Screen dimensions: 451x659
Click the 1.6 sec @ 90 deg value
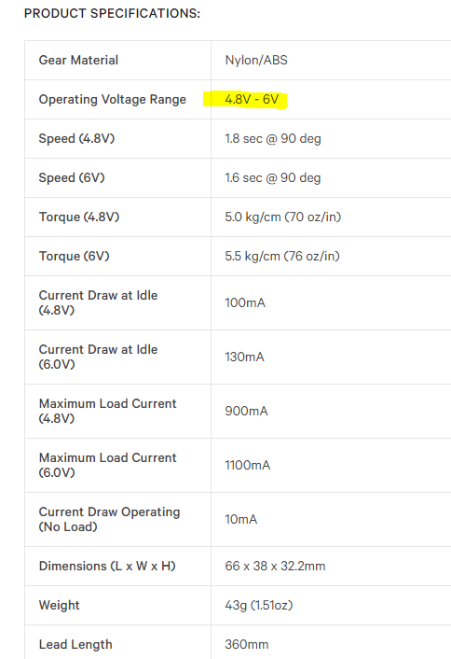[x=273, y=177]
